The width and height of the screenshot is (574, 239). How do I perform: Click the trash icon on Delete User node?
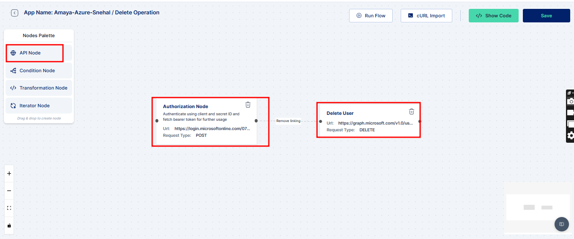point(411,111)
